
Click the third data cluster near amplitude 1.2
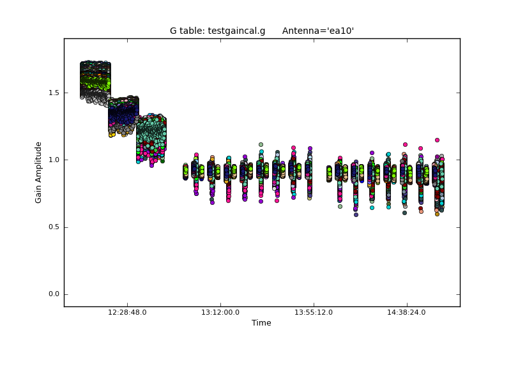click(151, 138)
